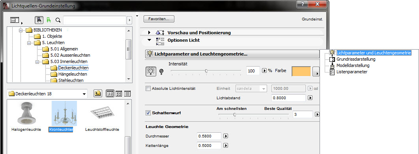The width and height of the screenshot is (419, 154).
Task: Click the small triangle above the panel divider
Action: [x=137, y=16]
